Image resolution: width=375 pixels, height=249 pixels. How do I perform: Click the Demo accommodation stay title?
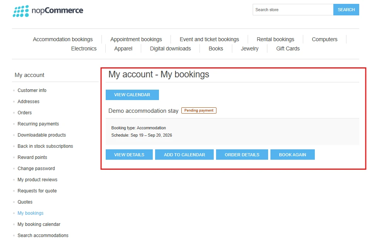(143, 111)
